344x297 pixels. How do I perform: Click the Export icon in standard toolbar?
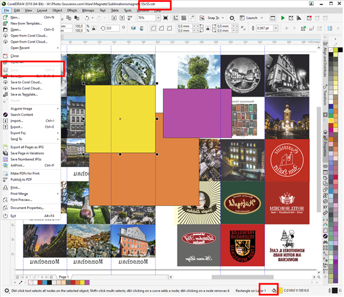coord(122,18)
